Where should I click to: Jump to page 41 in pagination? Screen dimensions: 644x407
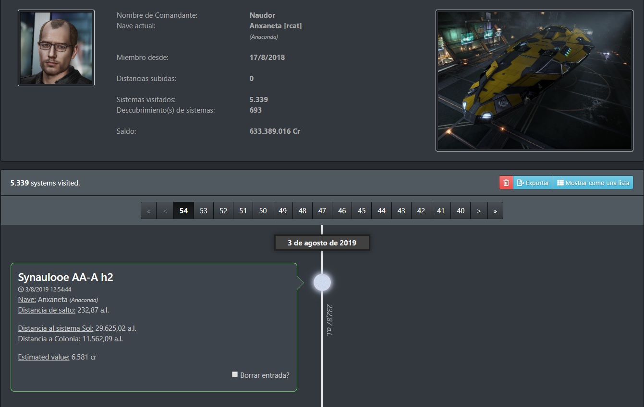click(441, 211)
